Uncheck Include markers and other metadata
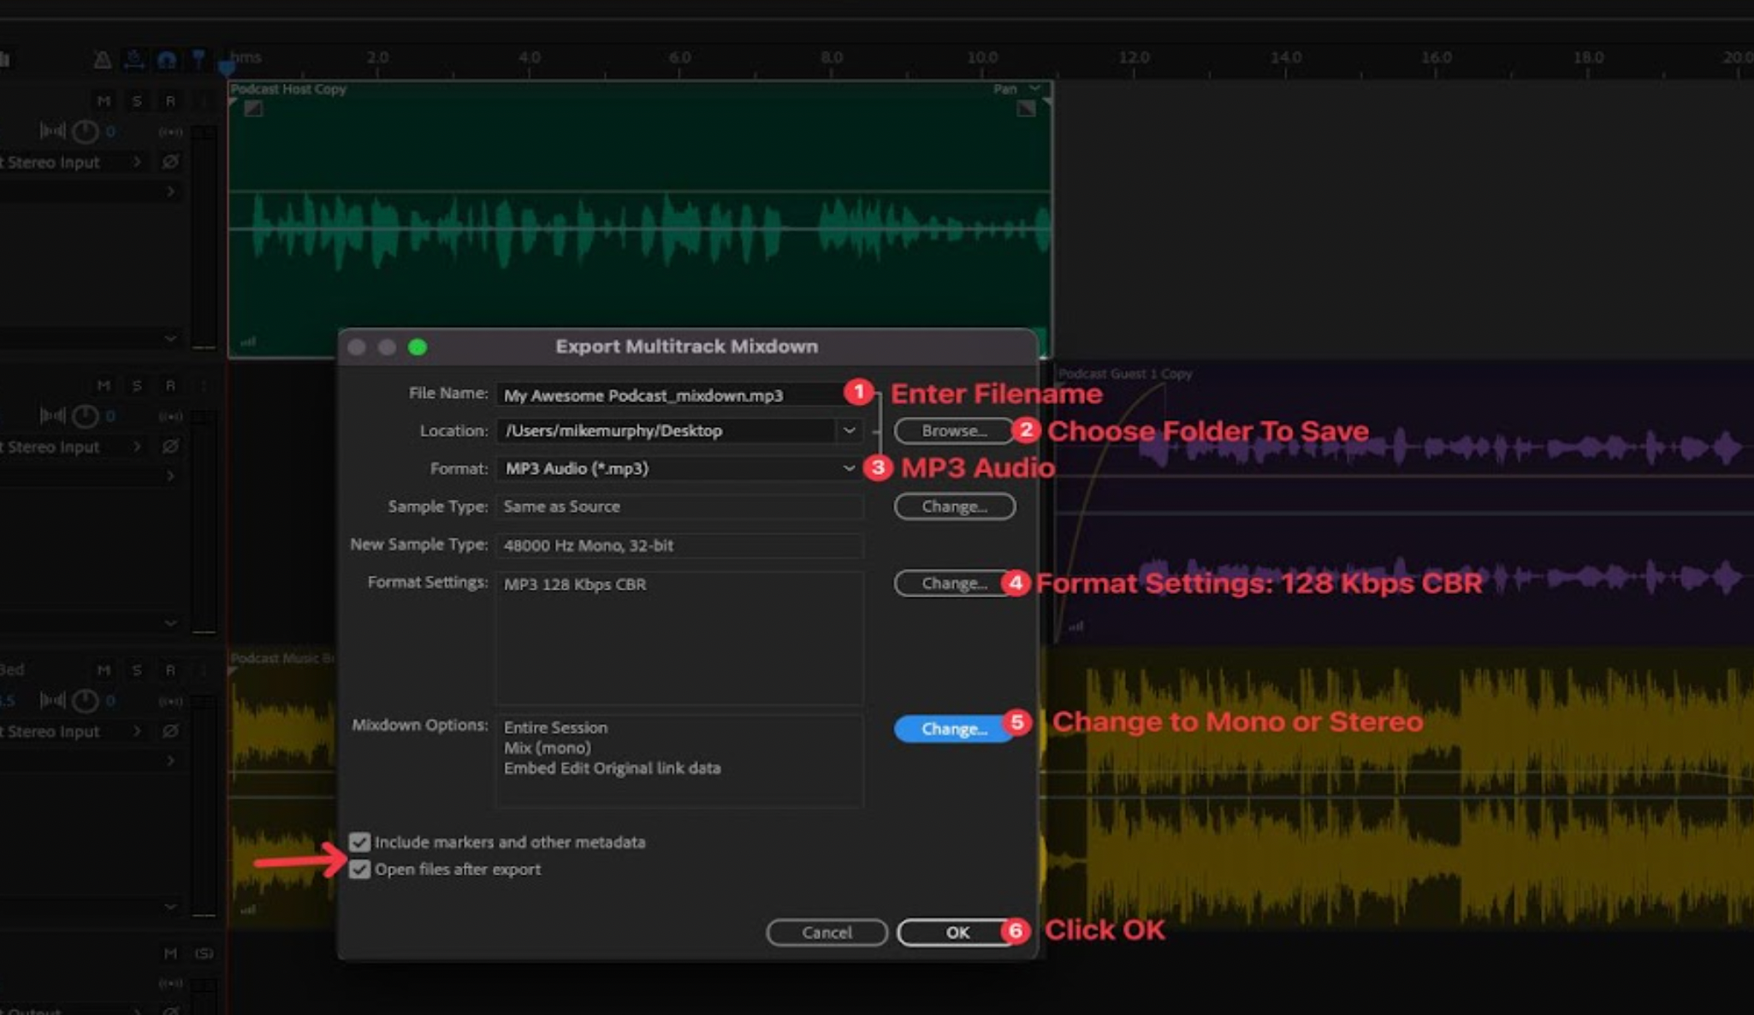This screenshot has width=1754, height=1015. pyautogui.click(x=359, y=842)
